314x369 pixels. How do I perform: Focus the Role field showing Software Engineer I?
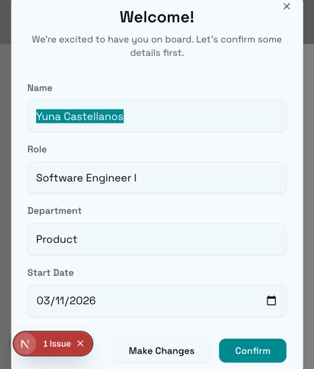(x=157, y=178)
